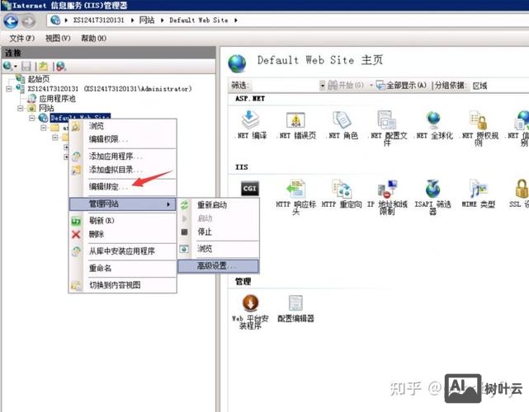Click the disconnect globe icon in connections toolbar

tap(60, 67)
